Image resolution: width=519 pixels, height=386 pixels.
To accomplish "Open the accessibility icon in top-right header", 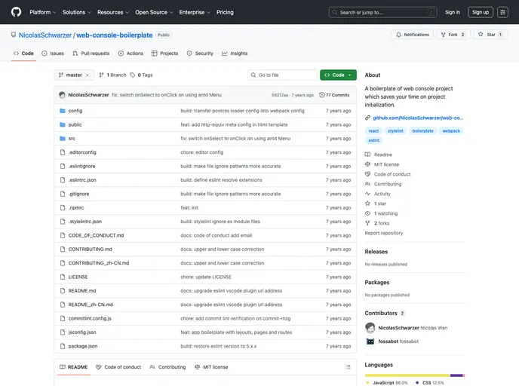I will pos(502,12).
